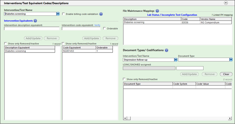Click Remove under description equivalent field
This screenshot has width=235, height=124.
[x=52, y=38]
